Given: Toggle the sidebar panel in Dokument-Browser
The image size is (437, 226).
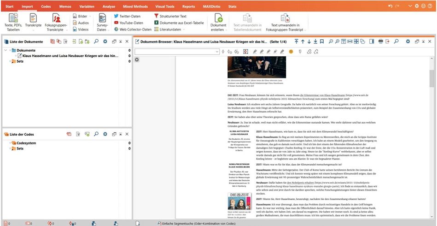Looking at the screenshot, I should [372, 42].
